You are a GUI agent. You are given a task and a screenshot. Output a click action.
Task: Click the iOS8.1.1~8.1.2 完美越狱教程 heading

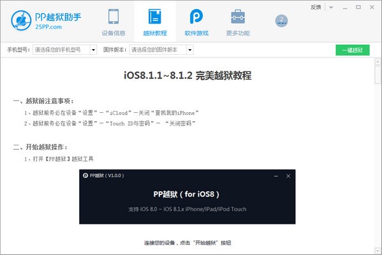point(187,75)
